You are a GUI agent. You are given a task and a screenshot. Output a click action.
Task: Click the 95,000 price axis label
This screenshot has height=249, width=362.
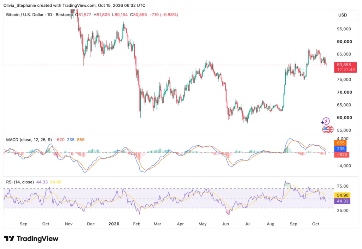(x=344, y=29)
